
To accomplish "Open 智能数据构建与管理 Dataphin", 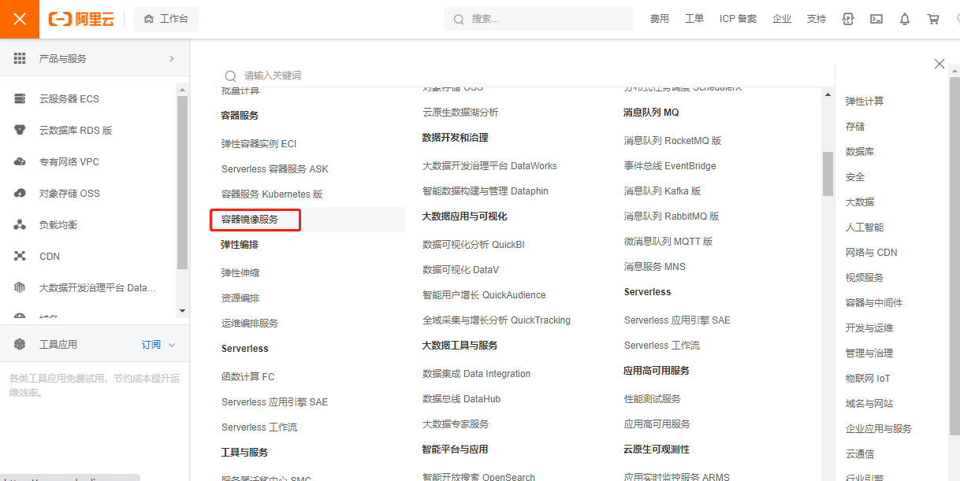I will coord(486,191).
